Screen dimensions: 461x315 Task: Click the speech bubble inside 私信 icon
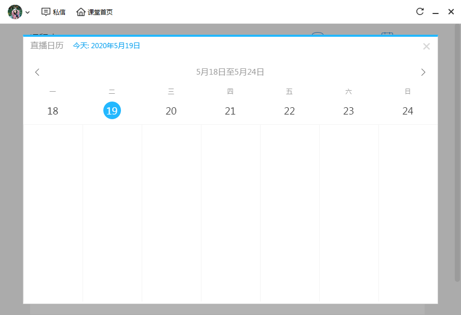click(x=46, y=11)
